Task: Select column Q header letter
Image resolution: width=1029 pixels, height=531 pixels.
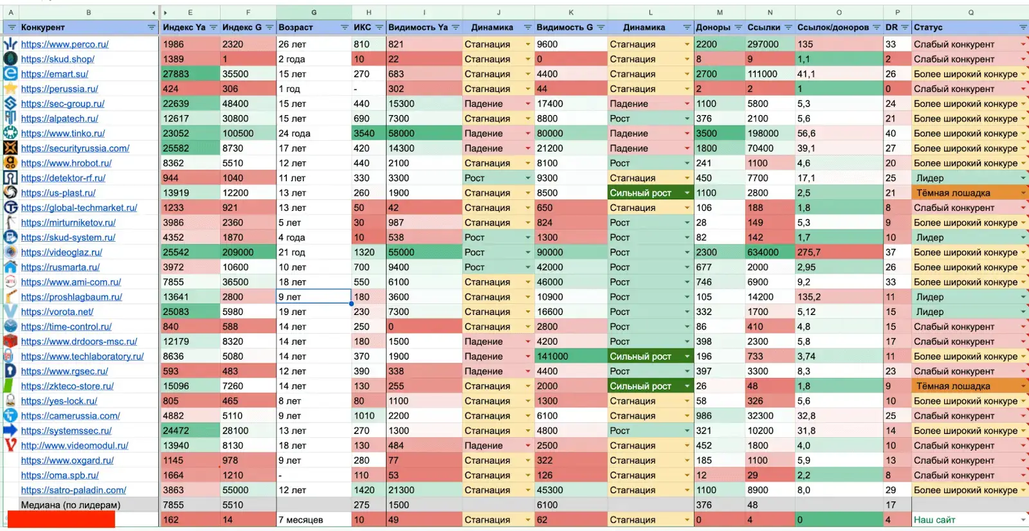Action: point(970,12)
